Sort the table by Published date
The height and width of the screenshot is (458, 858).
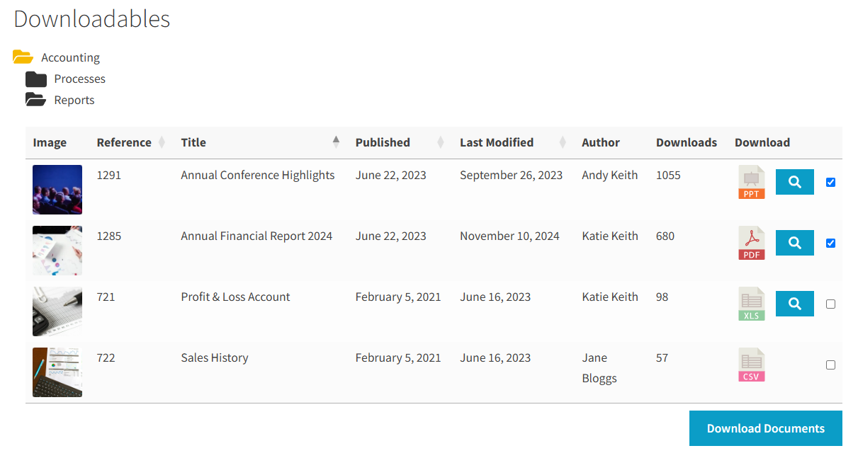383,142
